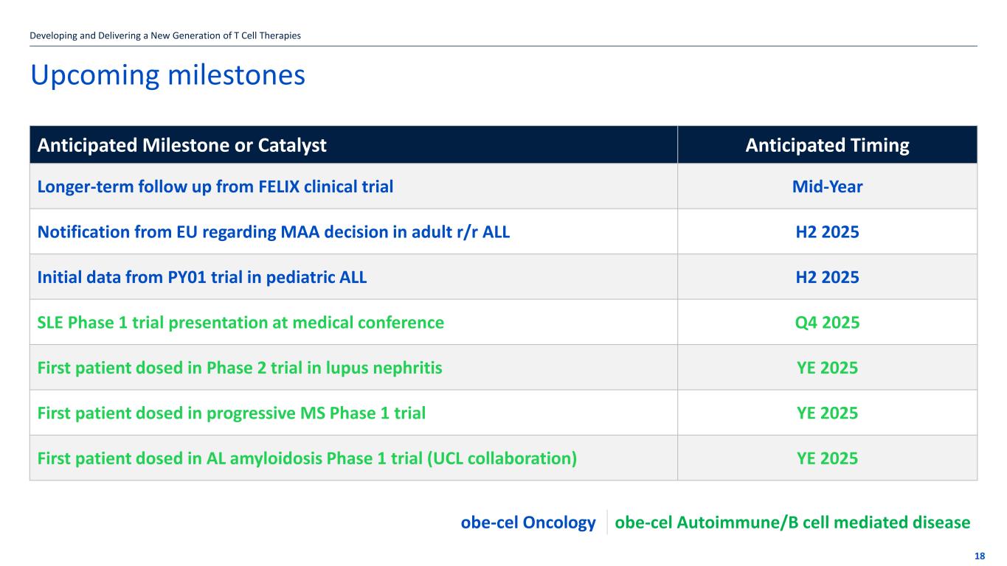
Task: Click the lupus nephritis Phase 2 milestone
Action: (x=240, y=368)
